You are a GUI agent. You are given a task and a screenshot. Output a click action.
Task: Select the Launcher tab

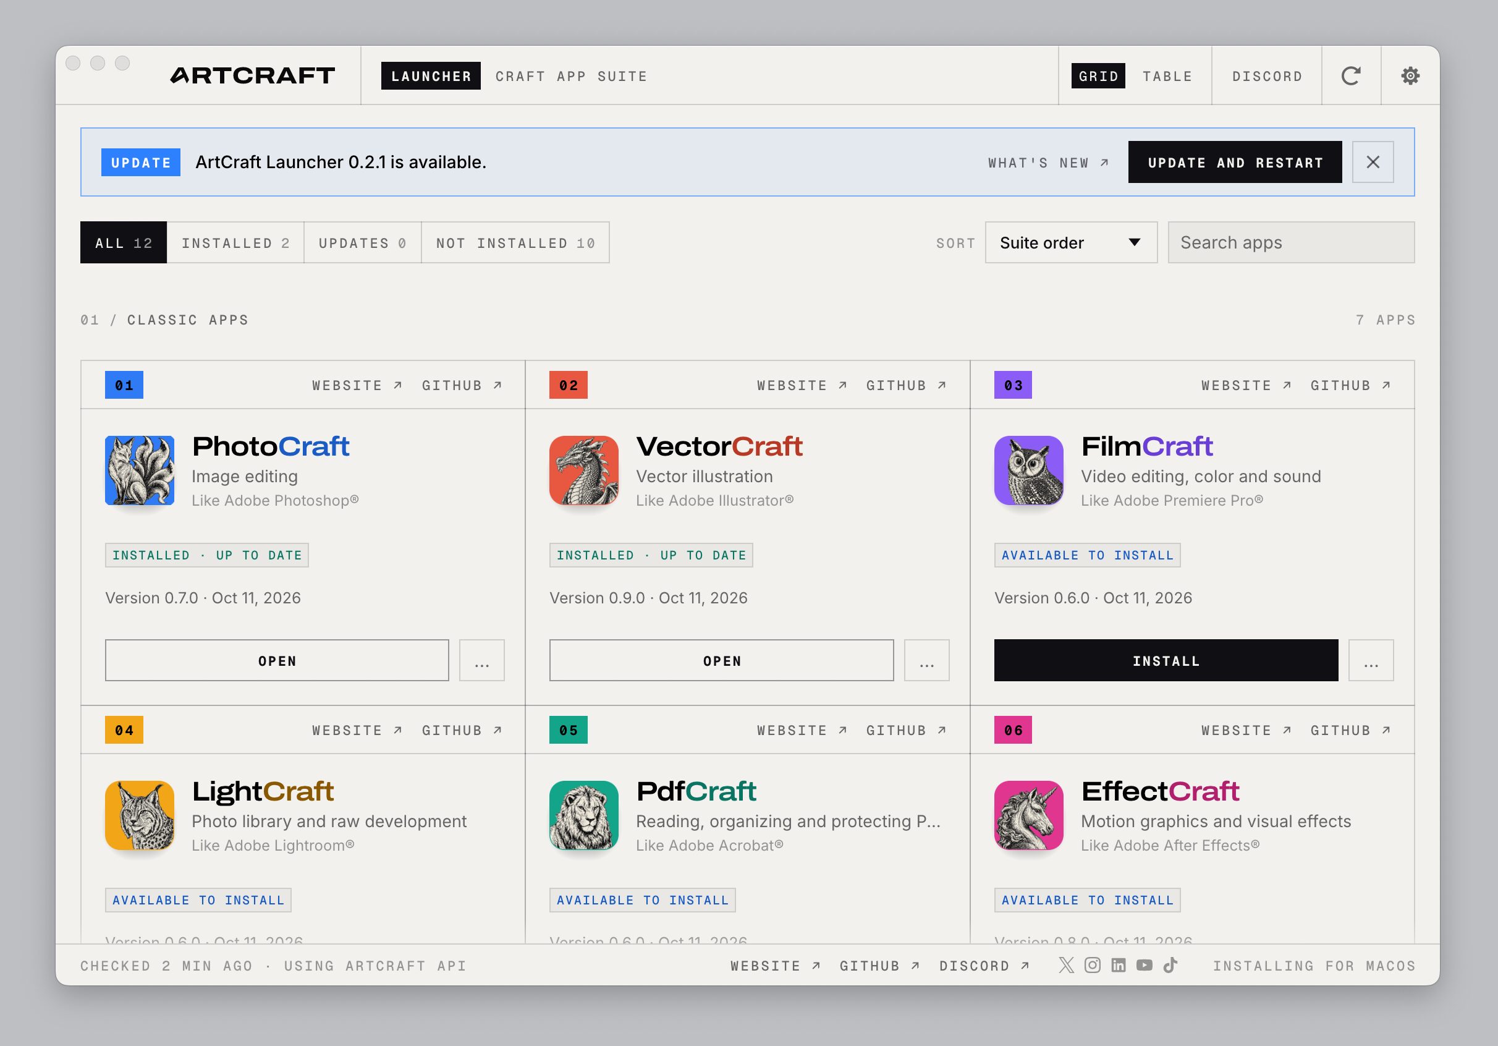pyautogui.click(x=431, y=75)
